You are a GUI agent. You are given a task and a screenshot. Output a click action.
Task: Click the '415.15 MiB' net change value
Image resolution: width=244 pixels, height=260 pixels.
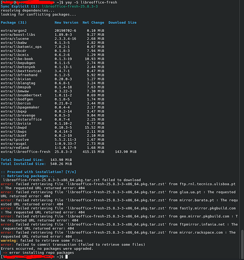(93, 152)
